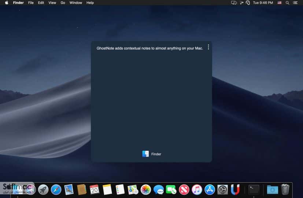
Task: Open the magnet icon app in Dock
Action: 235,189
